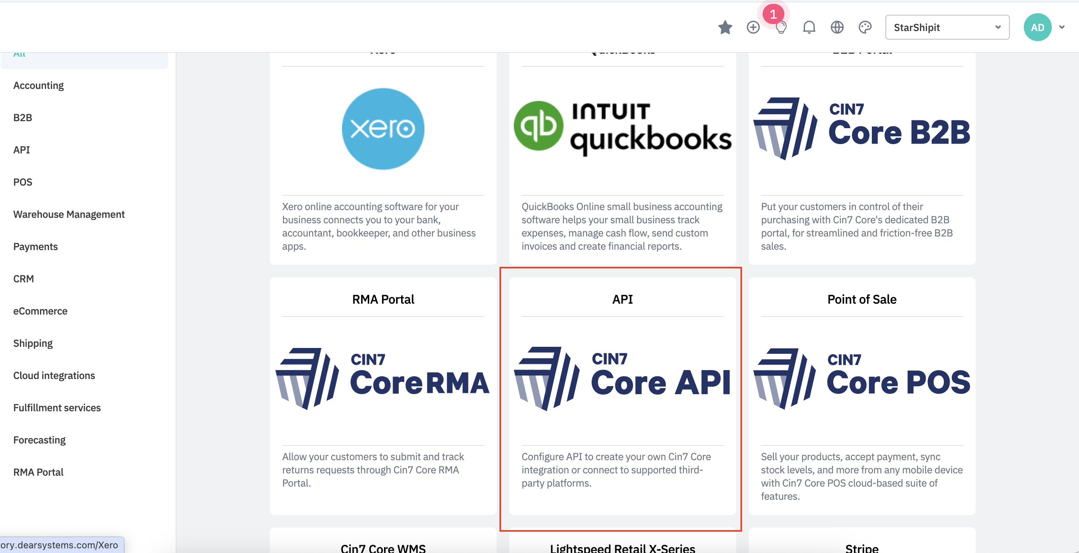Select the Warehouse Management category
Image resolution: width=1079 pixels, height=553 pixels.
click(69, 214)
